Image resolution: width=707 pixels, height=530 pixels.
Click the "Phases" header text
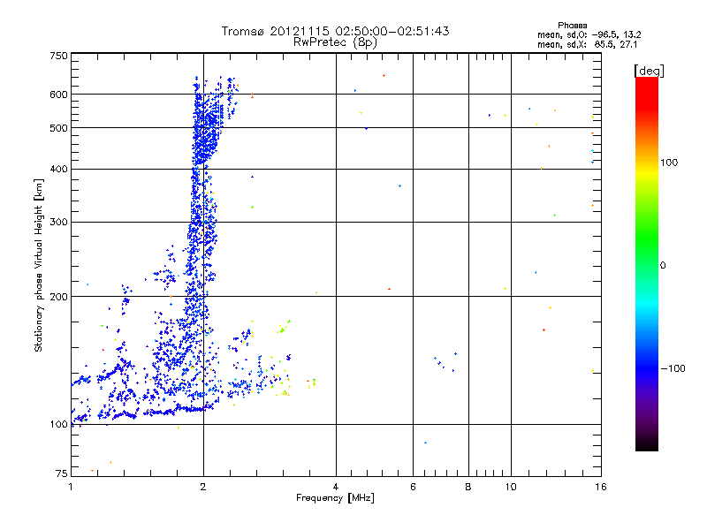[x=572, y=26]
